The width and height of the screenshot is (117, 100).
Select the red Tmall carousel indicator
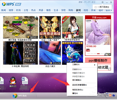(98, 54)
